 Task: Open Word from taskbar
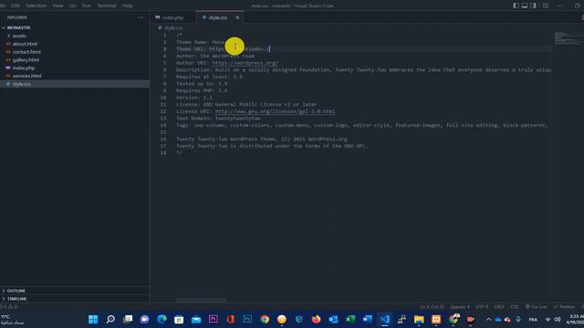pyautogui.click(x=367, y=319)
